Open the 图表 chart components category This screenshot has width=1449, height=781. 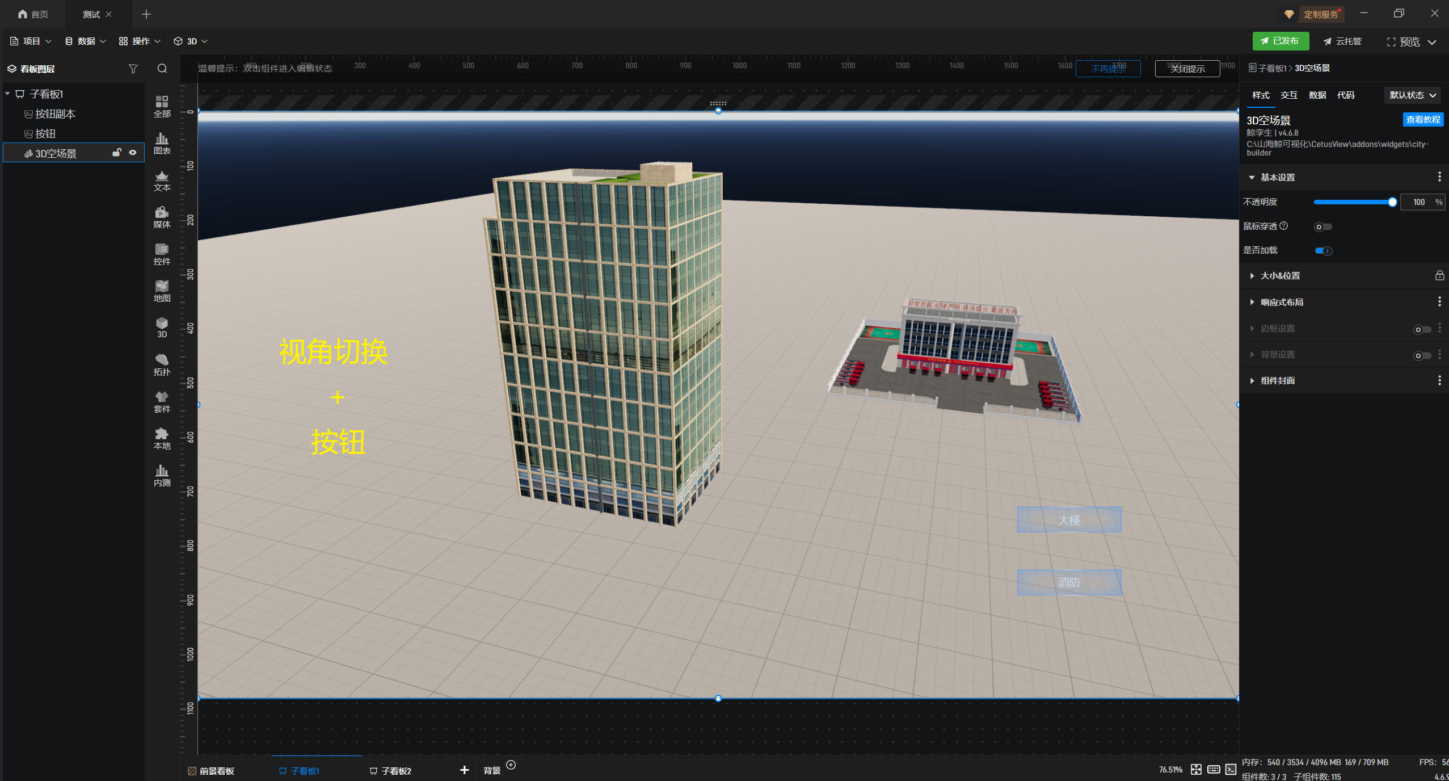[162, 144]
